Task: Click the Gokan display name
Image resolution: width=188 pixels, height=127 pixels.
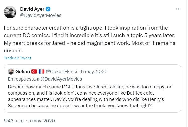Action: (x=23, y=72)
